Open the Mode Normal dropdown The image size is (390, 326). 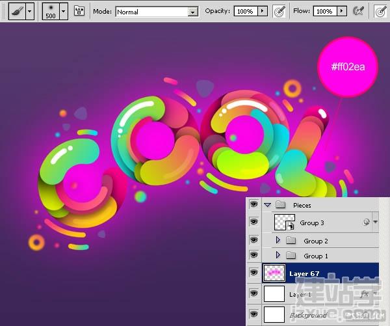coord(157,12)
